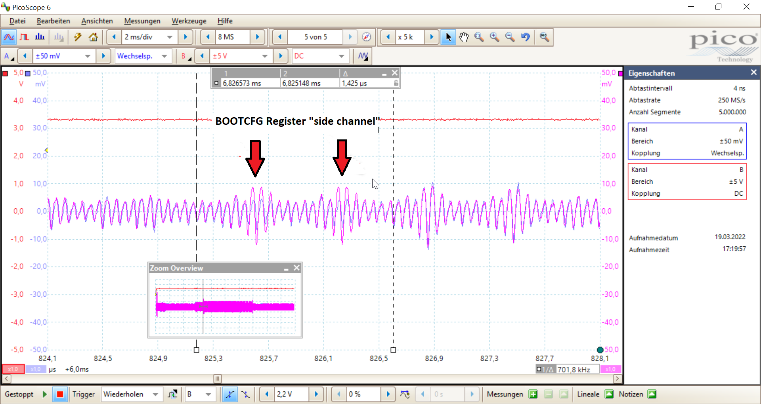Click the lightning Auto Setup icon
The width and height of the screenshot is (761, 404).
coord(78,37)
